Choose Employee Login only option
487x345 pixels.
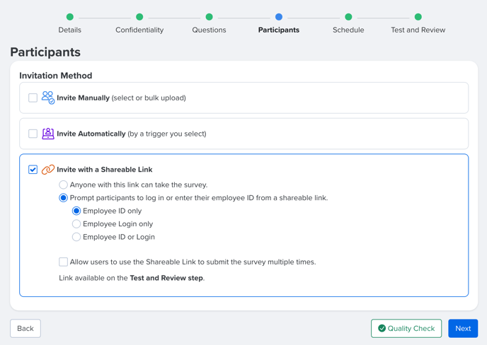pyautogui.click(x=76, y=224)
